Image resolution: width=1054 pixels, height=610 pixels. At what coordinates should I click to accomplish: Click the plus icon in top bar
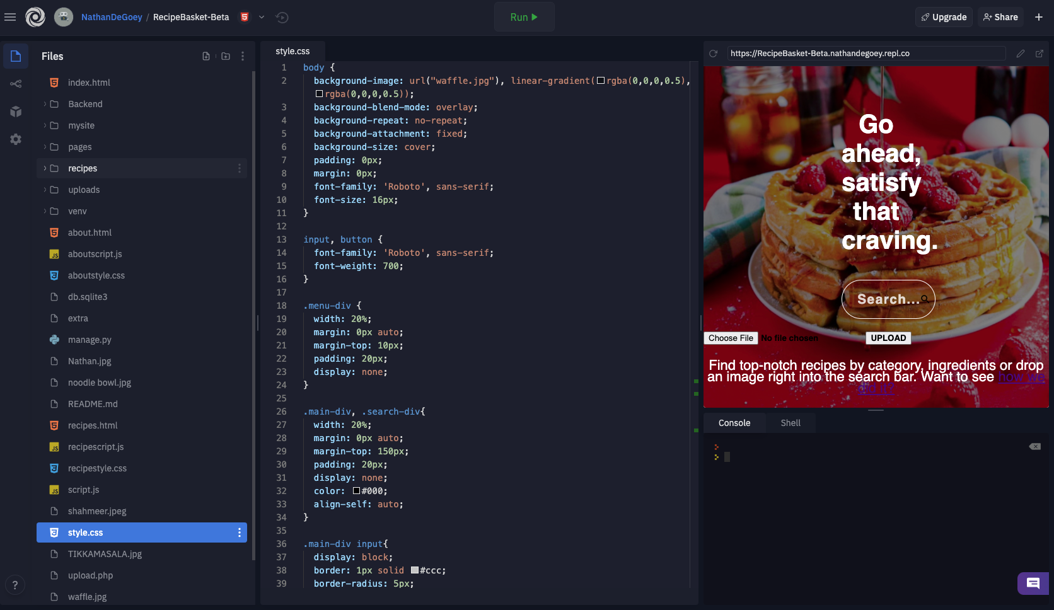point(1039,17)
